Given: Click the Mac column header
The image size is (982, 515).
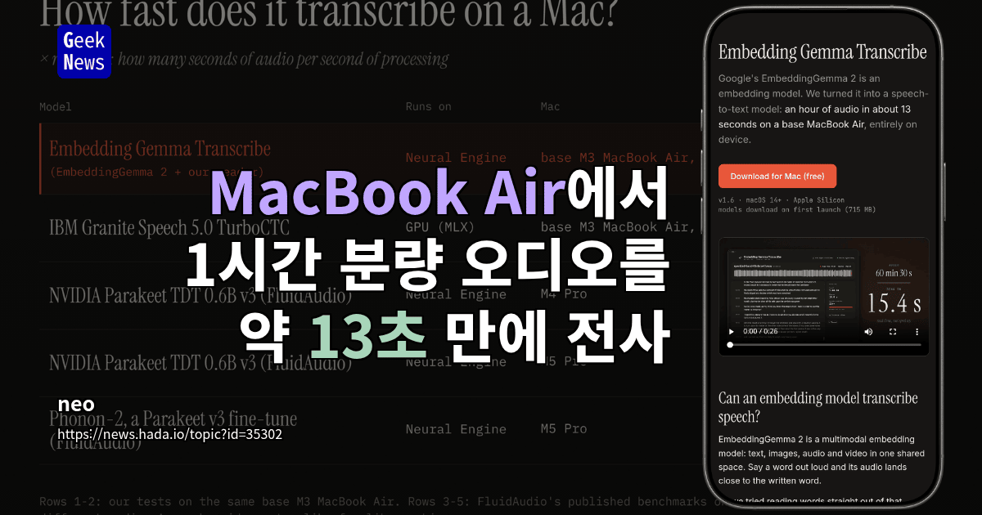Looking at the screenshot, I should [x=550, y=106].
